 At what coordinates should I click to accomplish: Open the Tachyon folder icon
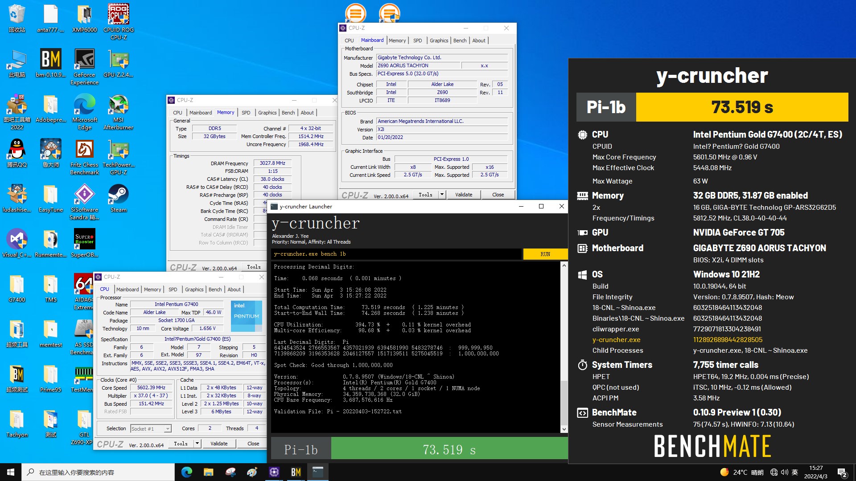click(x=17, y=423)
